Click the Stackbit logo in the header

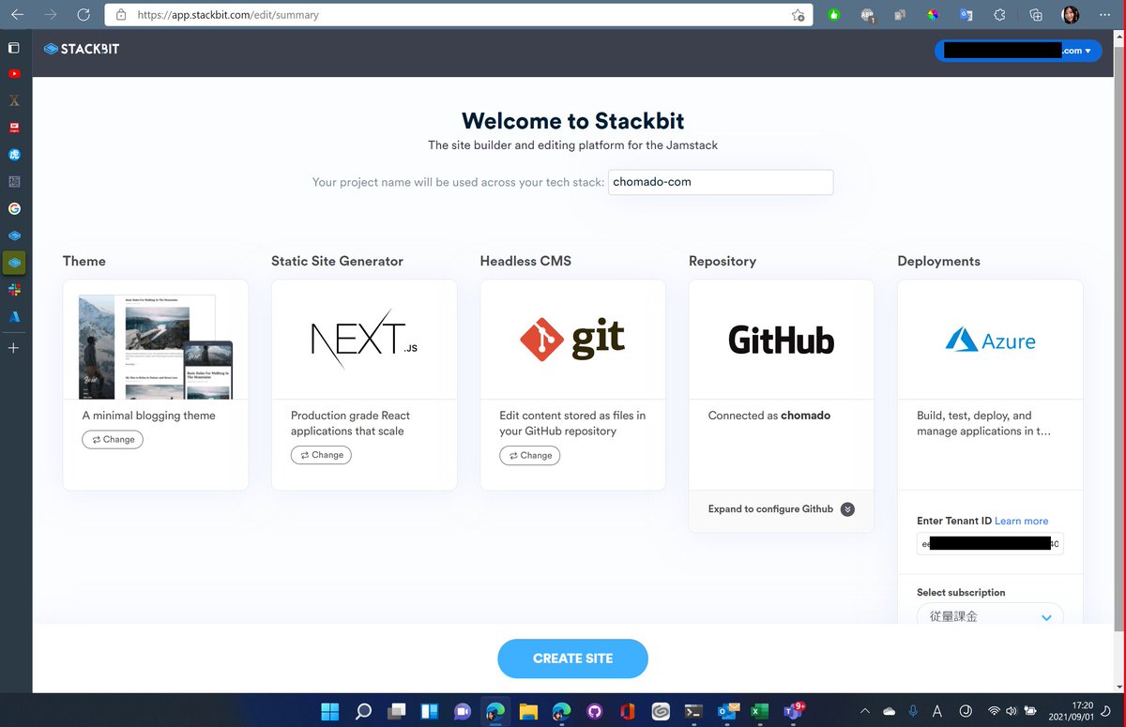coord(82,49)
